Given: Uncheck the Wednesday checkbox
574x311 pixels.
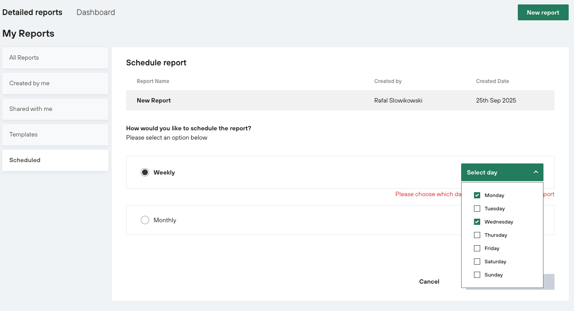Looking at the screenshot, I should 477,222.
